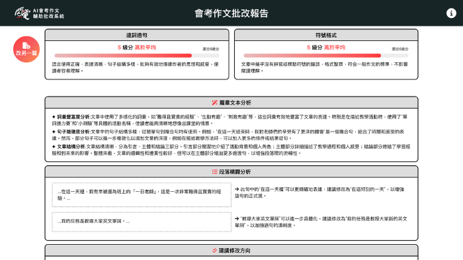Click the 5 級分 高於平均 score under 符號格式
Screen dimensions: 463x260
pos(326,47)
